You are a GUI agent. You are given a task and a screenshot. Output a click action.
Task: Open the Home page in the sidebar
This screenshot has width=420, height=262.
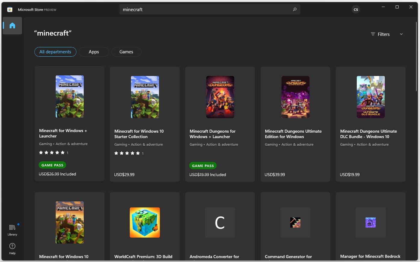coord(12,26)
